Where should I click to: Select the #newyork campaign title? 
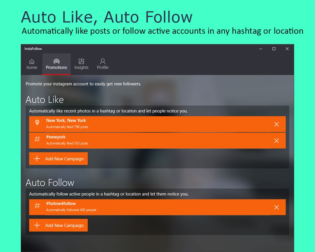pyautogui.click(x=56, y=137)
